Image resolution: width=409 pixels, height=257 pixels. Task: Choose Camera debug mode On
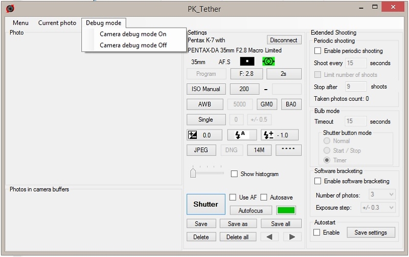tap(133, 34)
